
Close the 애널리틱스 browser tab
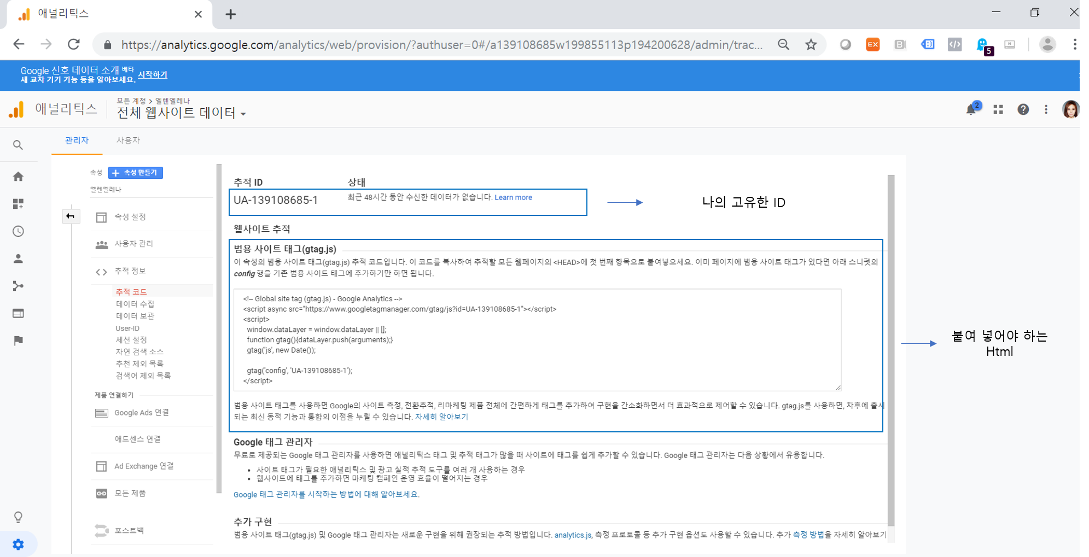pos(198,14)
